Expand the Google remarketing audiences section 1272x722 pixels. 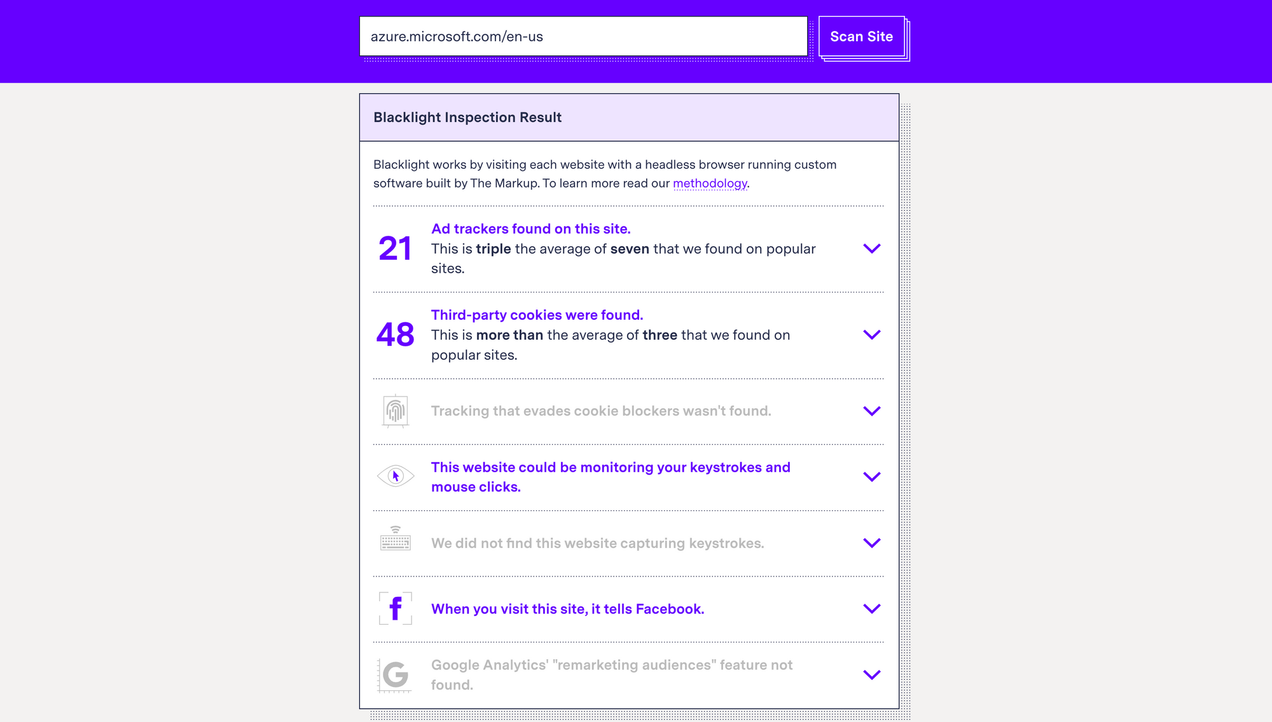[x=872, y=675]
